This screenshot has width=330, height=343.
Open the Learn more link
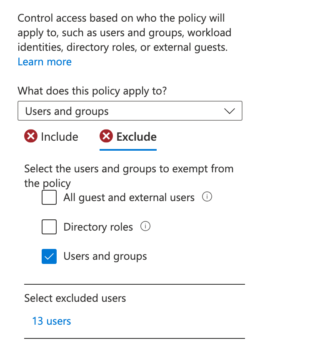click(x=45, y=62)
